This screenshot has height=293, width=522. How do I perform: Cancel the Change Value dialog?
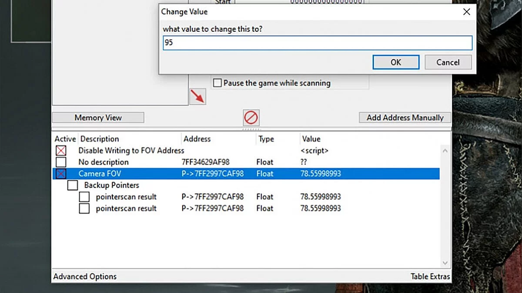[x=448, y=62]
